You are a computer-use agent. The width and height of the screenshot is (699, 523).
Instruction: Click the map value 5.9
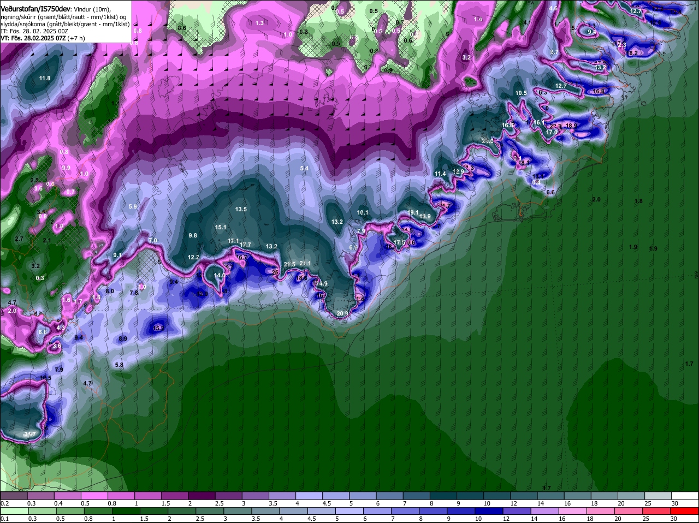point(133,206)
